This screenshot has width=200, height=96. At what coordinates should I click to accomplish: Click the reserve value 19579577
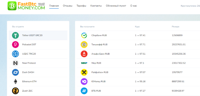point(177,72)
